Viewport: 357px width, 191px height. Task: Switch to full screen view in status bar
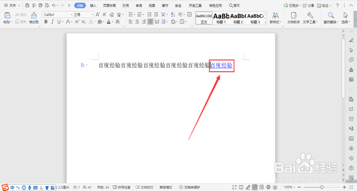coord(234,187)
